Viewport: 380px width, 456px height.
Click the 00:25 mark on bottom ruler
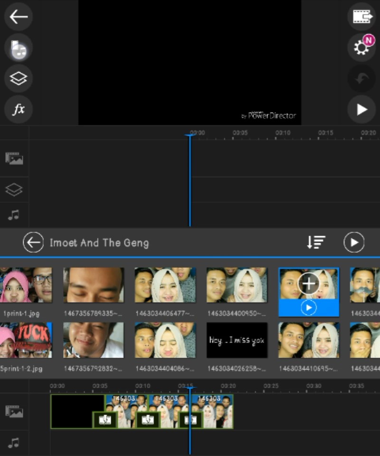click(271, 386)
